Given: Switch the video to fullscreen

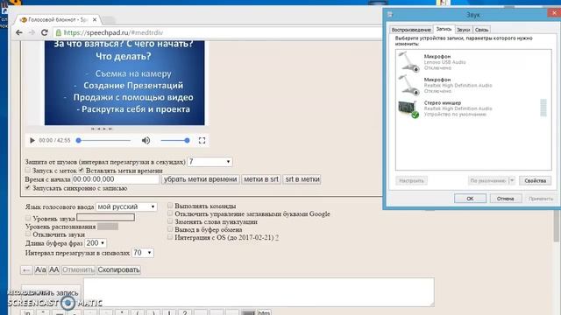Looking at the screenshot, I should coord(202,140).
